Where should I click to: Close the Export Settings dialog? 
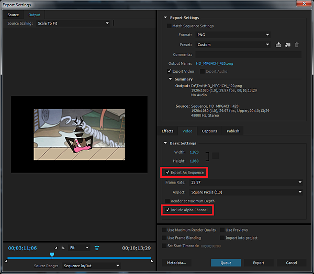pyautogui.click(x=304, y=3)
